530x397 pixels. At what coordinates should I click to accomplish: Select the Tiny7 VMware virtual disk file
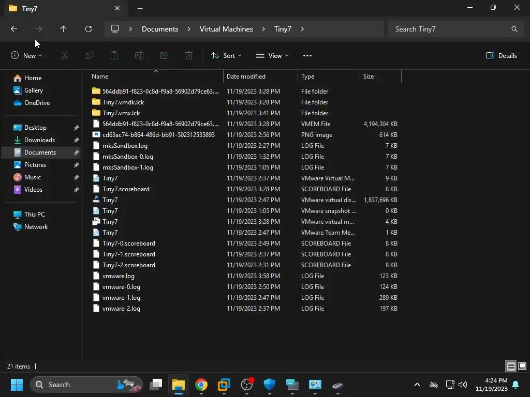pyautogui.click(x=244, y=200)
